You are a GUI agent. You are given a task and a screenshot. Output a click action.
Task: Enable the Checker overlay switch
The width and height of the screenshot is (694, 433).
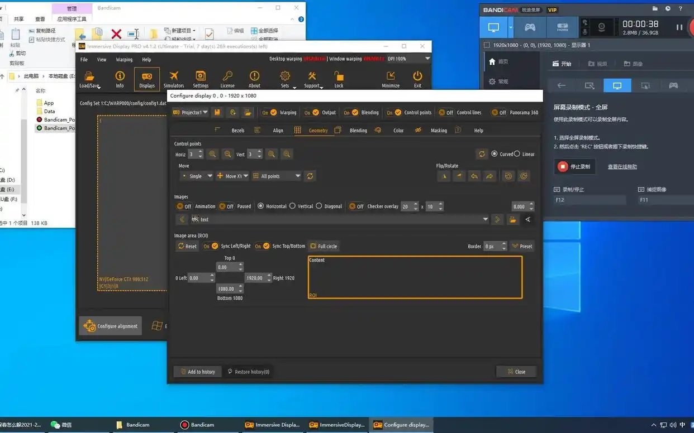pyautogui.click(x=356, y=206)
